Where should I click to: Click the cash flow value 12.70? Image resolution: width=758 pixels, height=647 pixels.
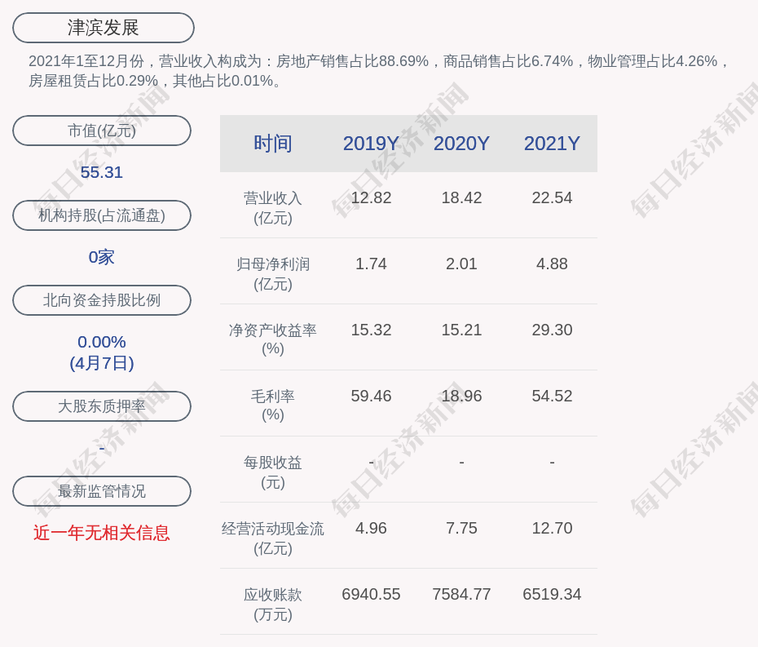(x=552, y=528)
